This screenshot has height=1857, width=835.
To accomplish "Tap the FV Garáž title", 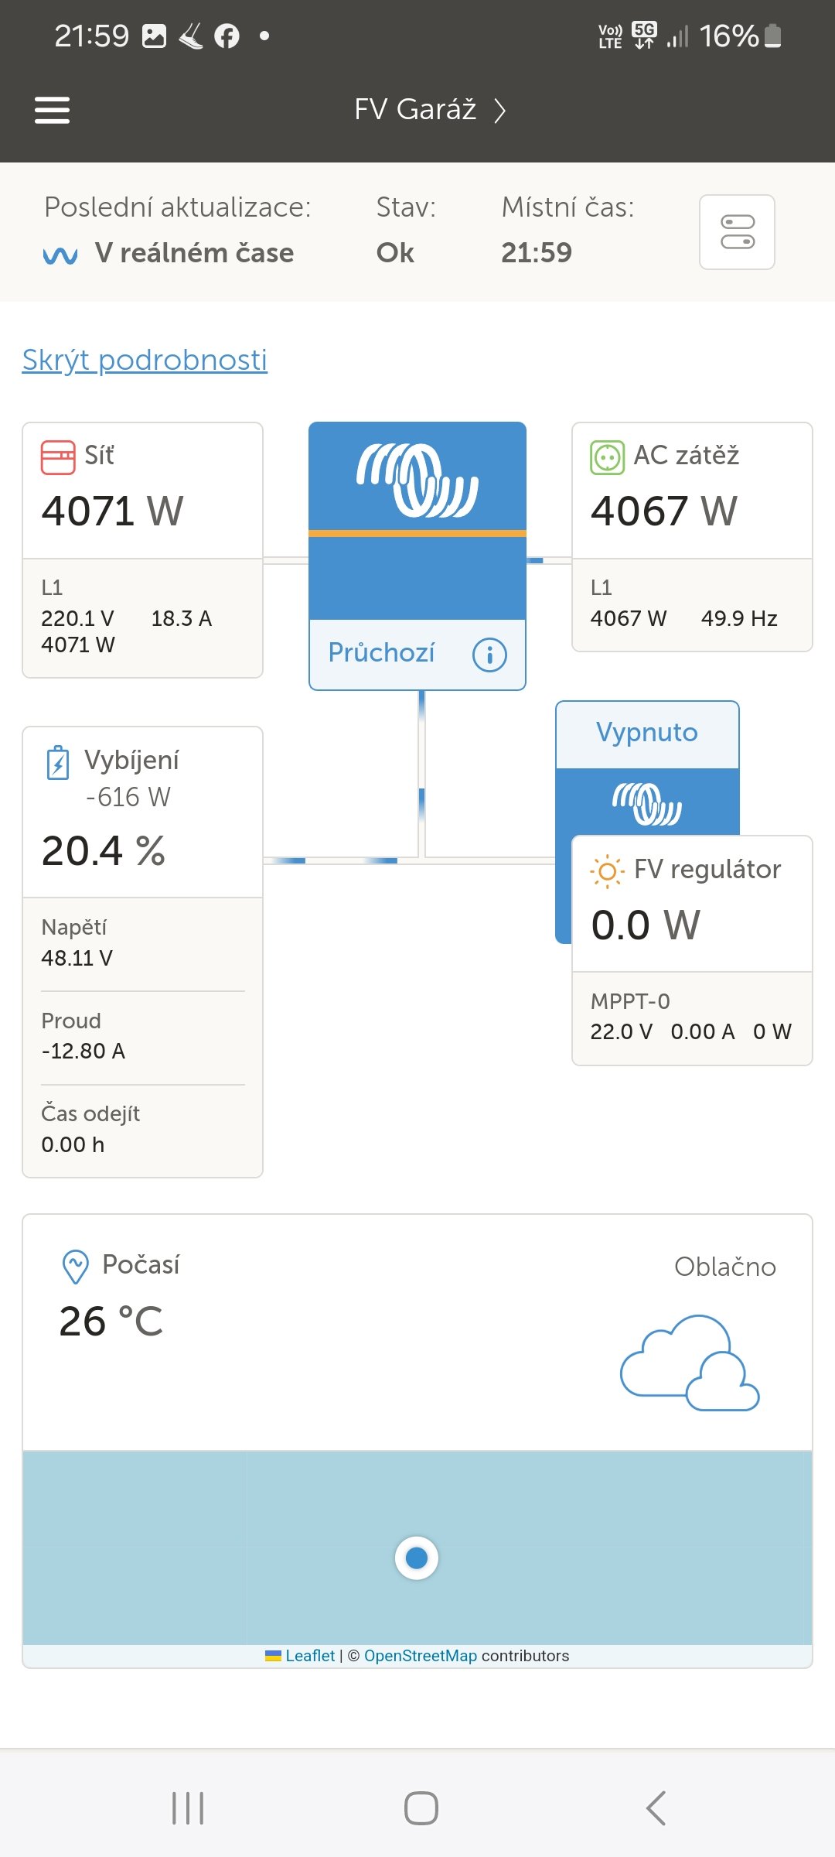I will 414,110.
